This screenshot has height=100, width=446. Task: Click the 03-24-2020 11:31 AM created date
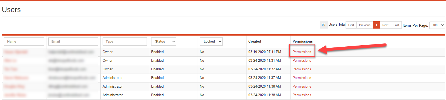[265, 61]
